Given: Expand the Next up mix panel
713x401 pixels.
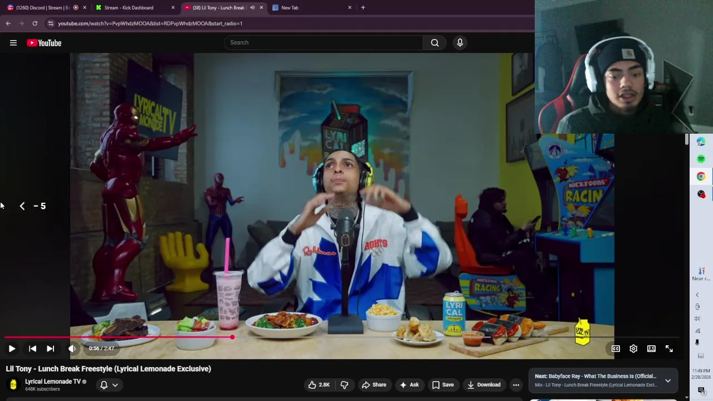Looking at the screenshot, I should [x=668, y=381].
